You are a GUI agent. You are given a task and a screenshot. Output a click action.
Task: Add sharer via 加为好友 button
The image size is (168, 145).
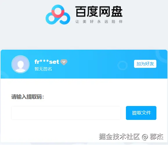(145, 64)
